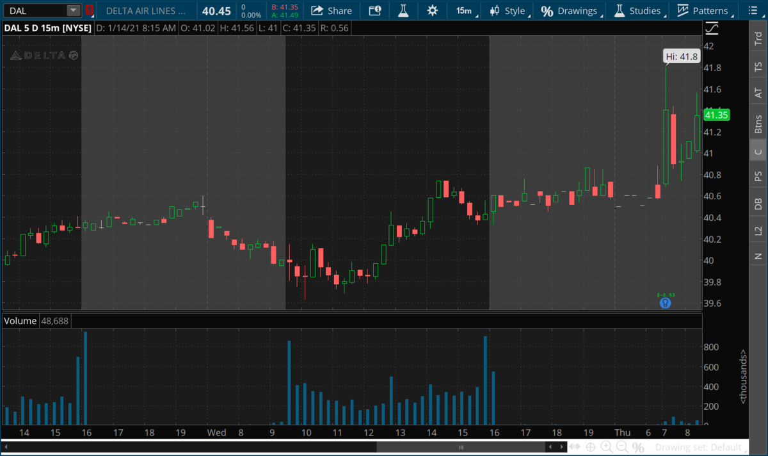Click the zoom out magnifier icon
This screenshot has width=768, height=456.
(x=621, y=447)
